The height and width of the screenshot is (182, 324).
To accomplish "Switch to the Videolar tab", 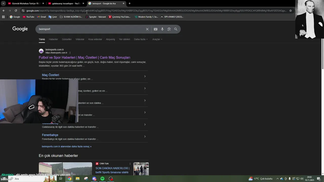I will point(80,39).
